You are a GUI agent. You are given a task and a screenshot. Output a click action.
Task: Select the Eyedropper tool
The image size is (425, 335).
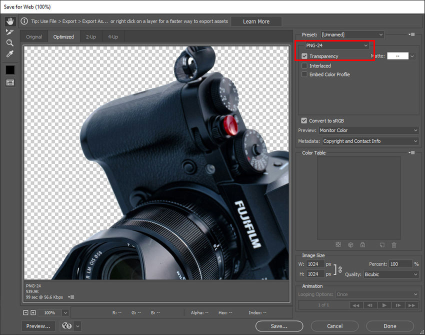click(10, 54)
